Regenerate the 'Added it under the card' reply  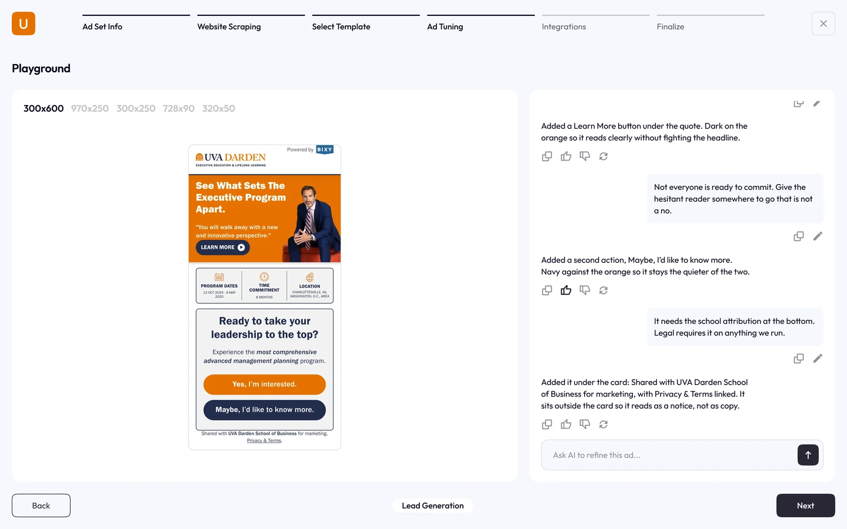click(603, 424)
